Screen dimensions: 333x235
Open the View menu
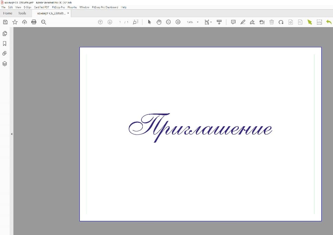coord(18,7)
